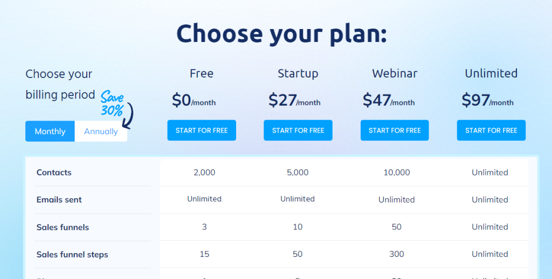Start for free on the Free plan
Image resolution: width=552 pixels, height=279 pixels.
pyautogui.click(x=202, y=130)
